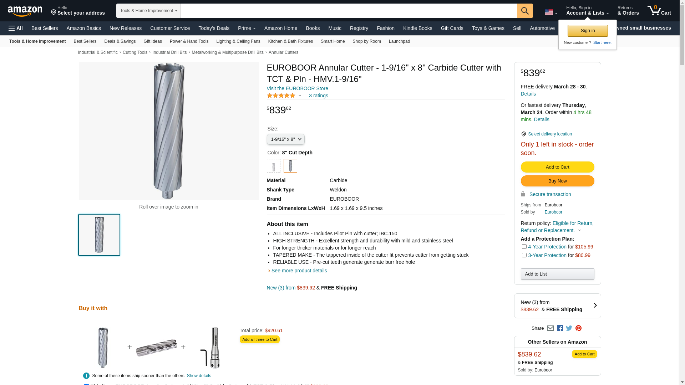Image resolution: width=685 pixels, height=385 pixels.
Task: Share product on Pinterest icon
Action: coord(578,328)
